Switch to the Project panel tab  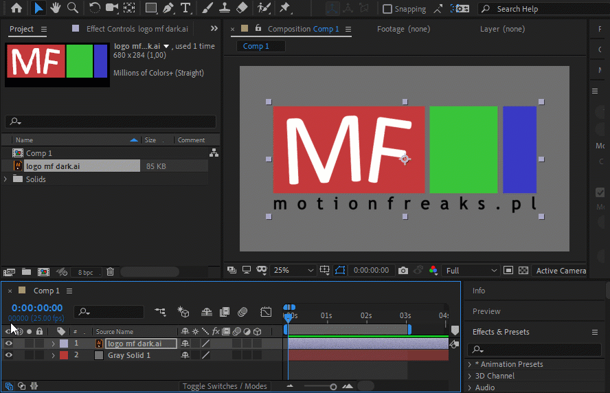click(x=21, y=29)
